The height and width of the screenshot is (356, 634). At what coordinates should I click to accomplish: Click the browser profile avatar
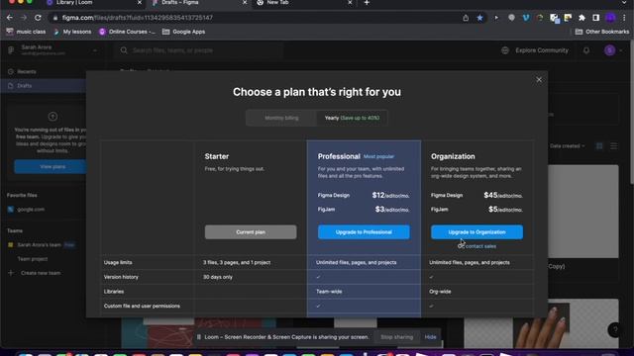tap(610, 18)
